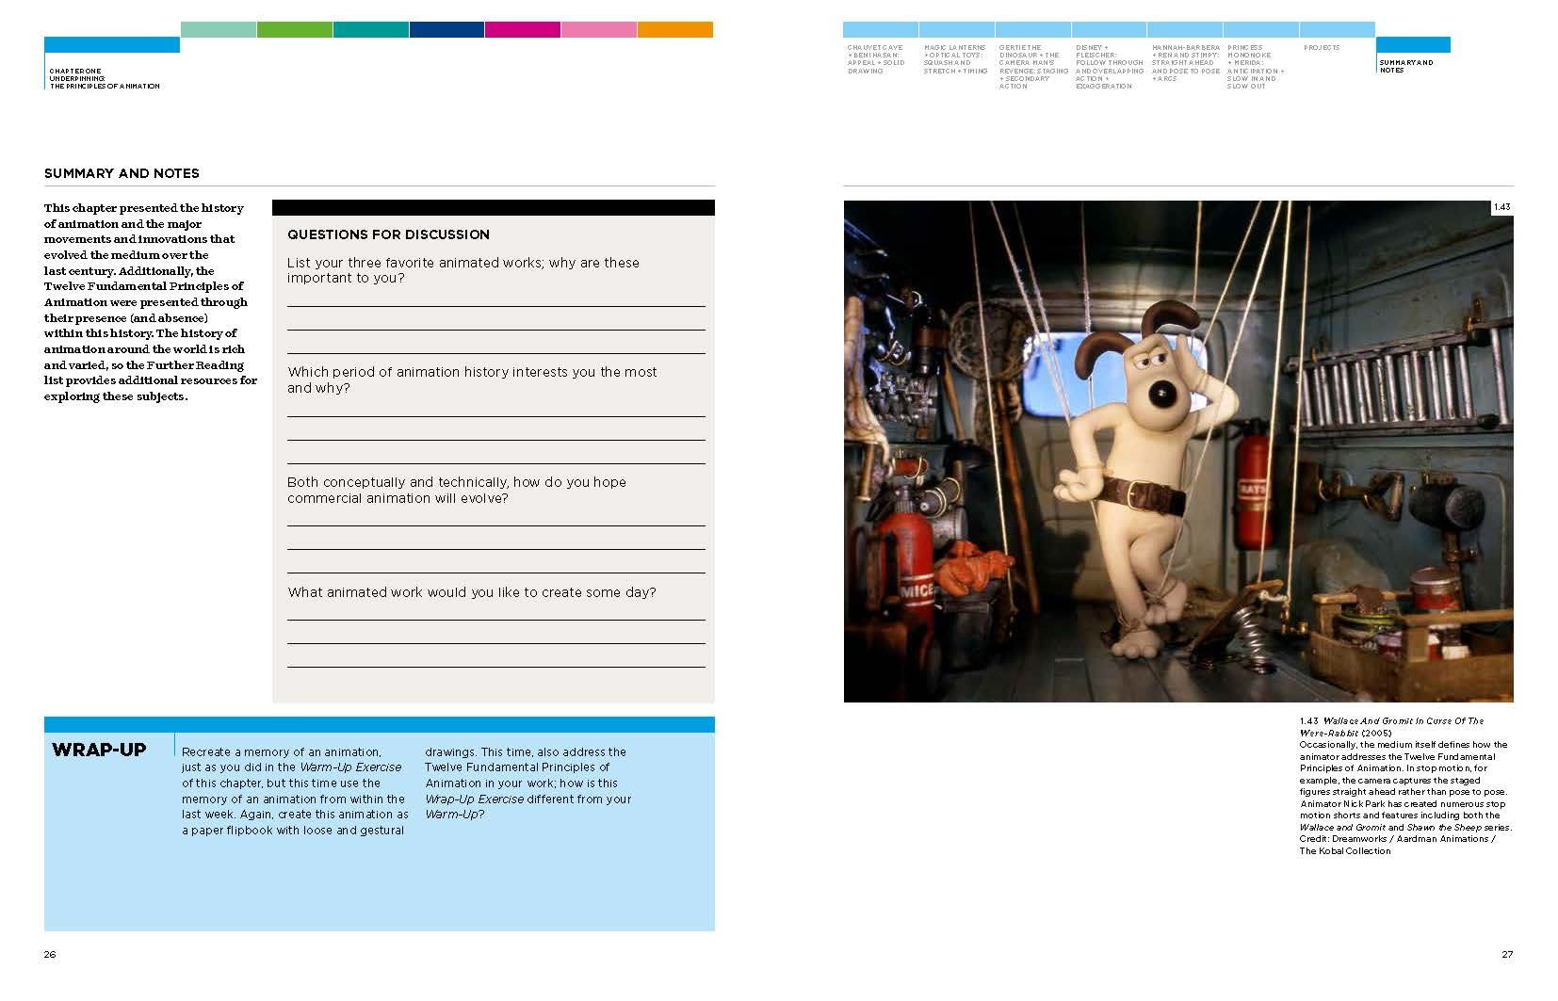
Task: Click the pink color block in header
Action: point(599,30)
